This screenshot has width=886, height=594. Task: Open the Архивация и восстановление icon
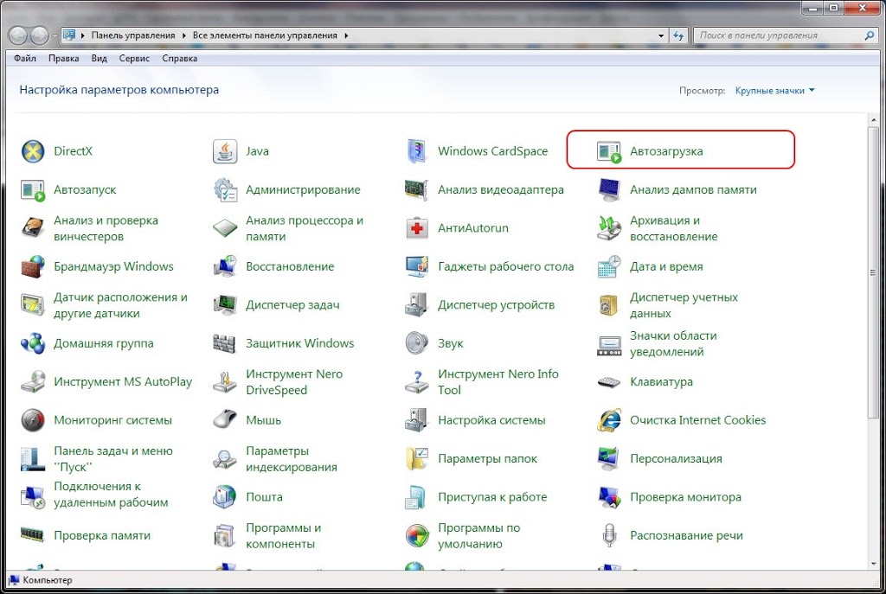(x=609, y=228)
